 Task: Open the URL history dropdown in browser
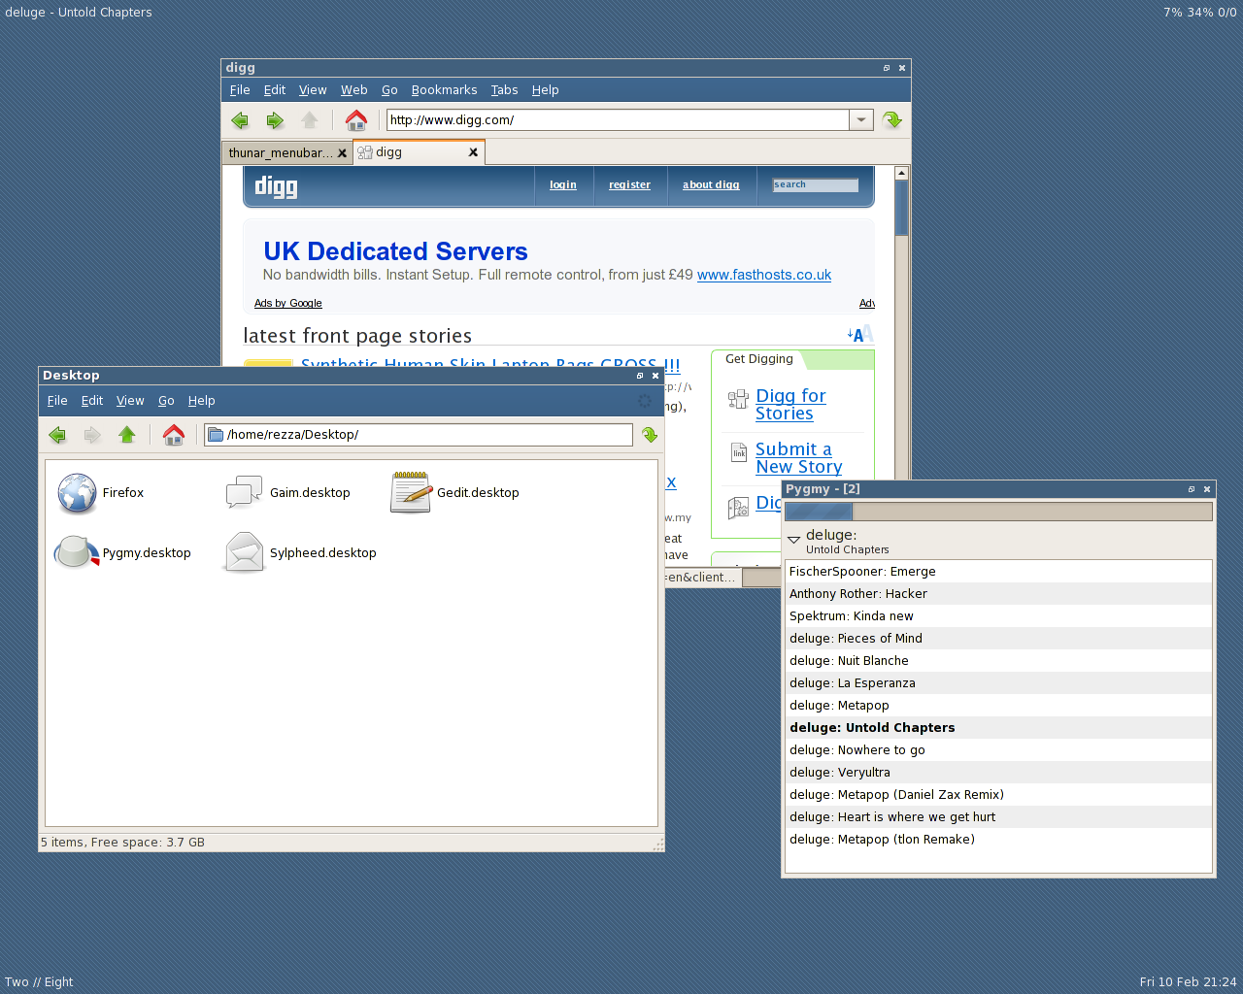coord(861,120)
